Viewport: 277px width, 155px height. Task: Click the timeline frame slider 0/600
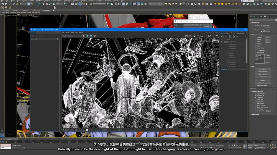pos(9,139)
